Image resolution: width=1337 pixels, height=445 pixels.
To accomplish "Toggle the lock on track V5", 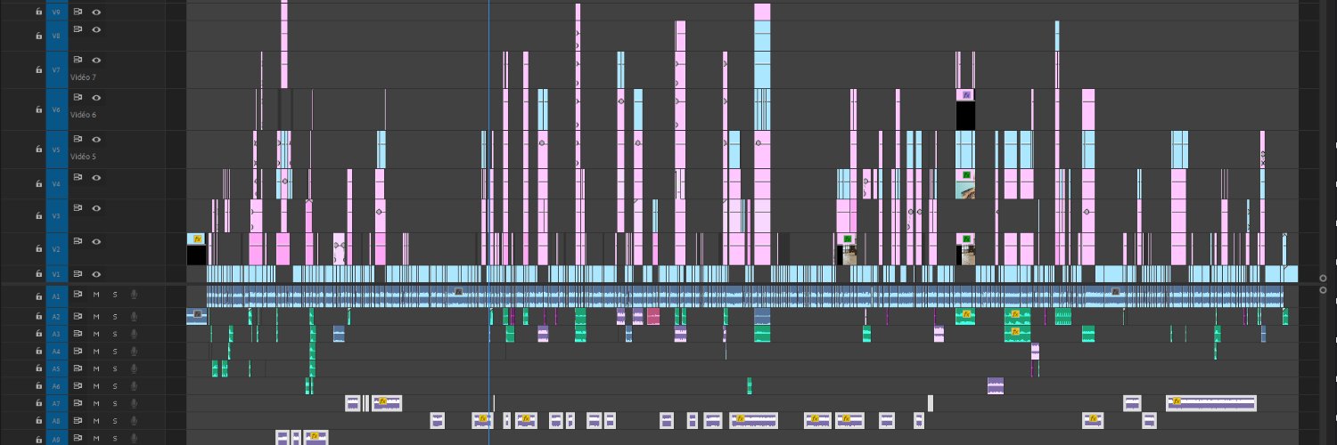I will coord(37,150).
